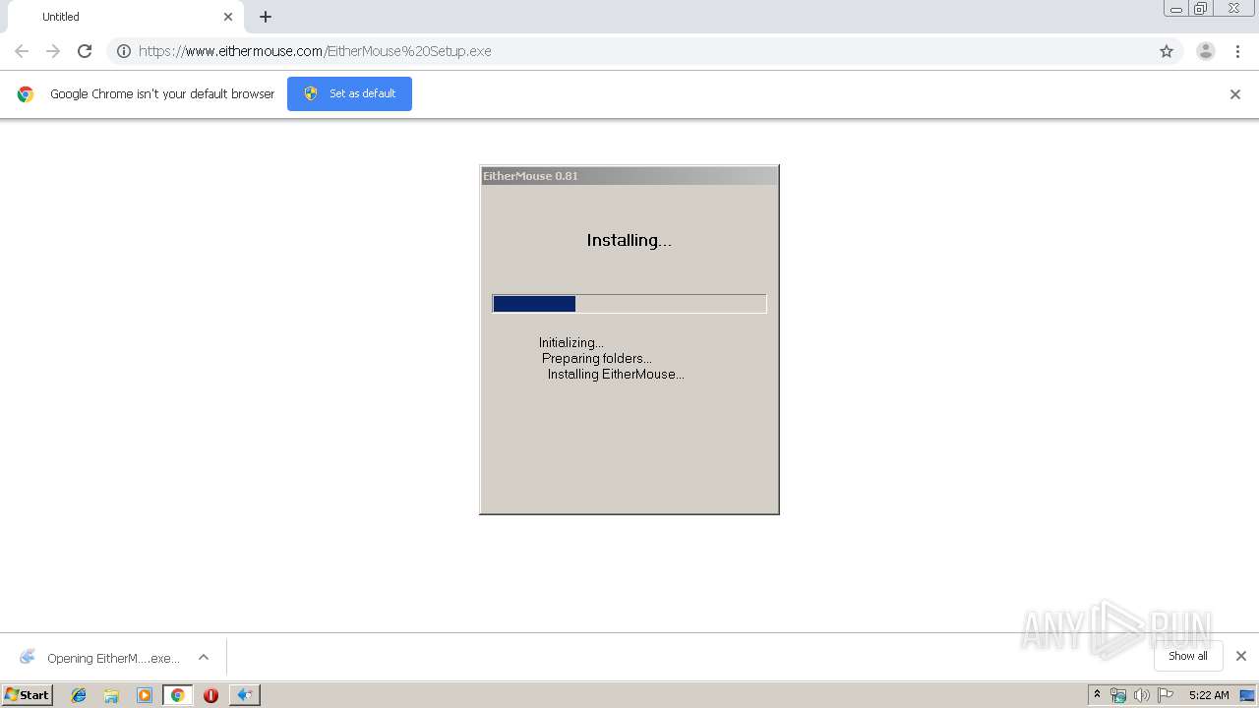Expand the download item options chevron
This screenshot has height=708, width=1259.
click(204, 658)
